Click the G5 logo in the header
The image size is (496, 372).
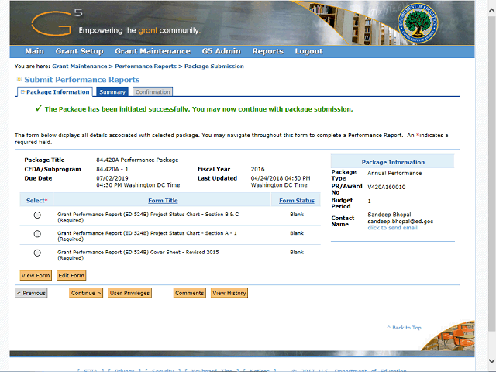(57, 22)
